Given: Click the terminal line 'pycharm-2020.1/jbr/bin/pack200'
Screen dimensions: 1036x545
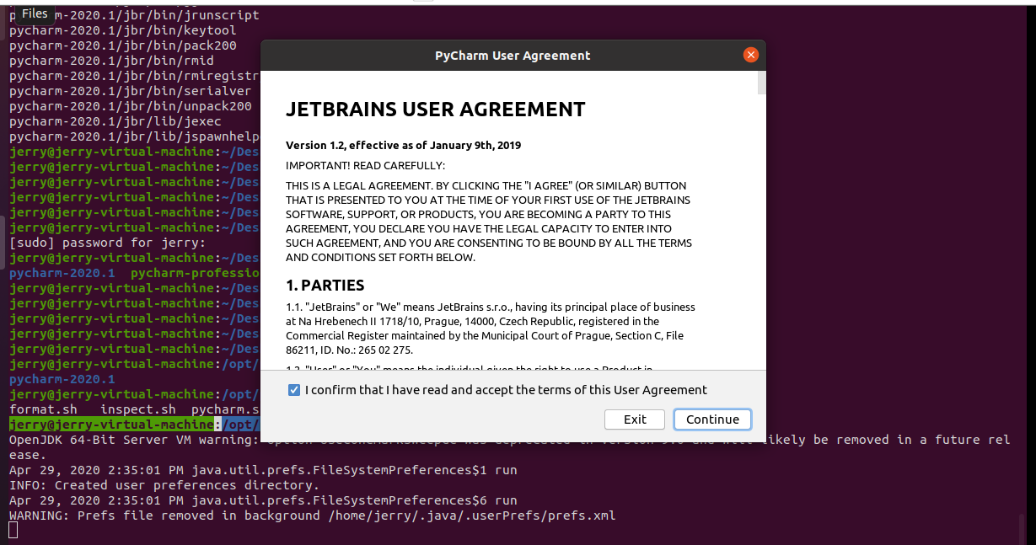Looking at the screenshot, I should 123,45.
